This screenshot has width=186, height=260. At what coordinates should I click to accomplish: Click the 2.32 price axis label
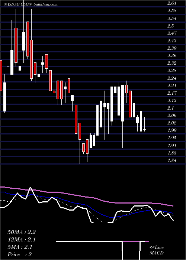(x=171, y=63)
